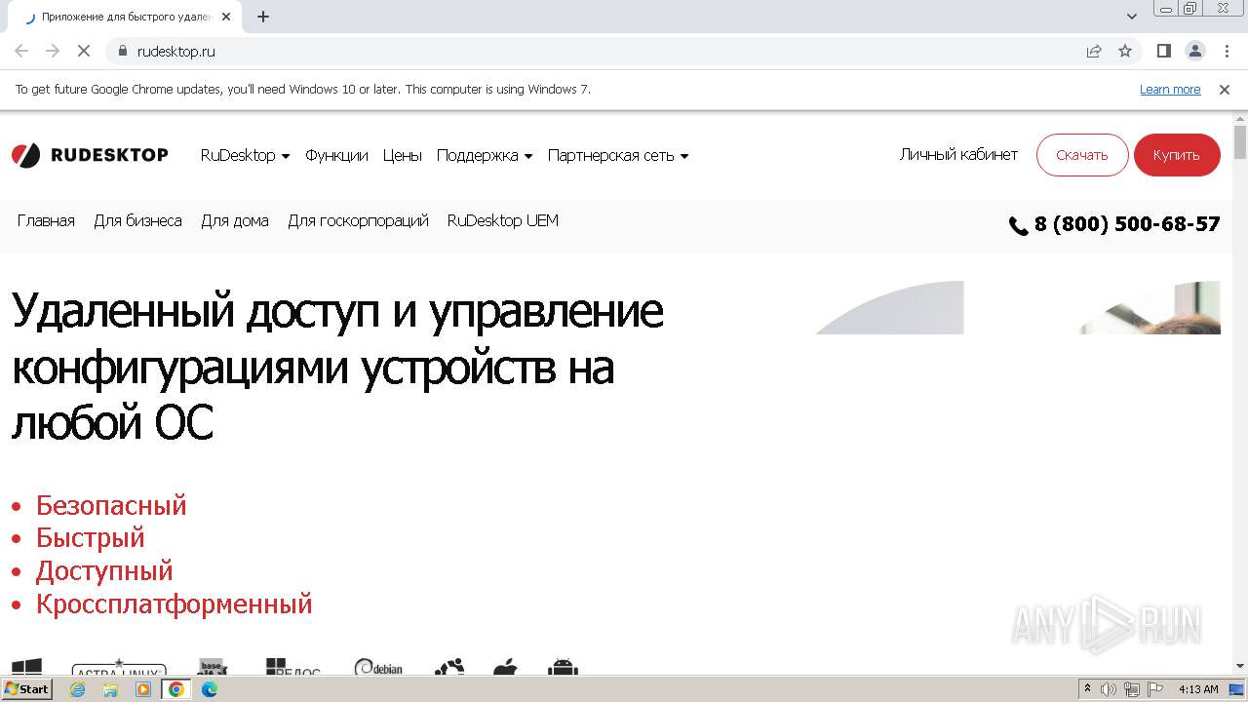The height and width of the screenshot is (702, 1248).
Task: Expand the RuDesktop dropdown menu
Action: (x=245, y=155)
